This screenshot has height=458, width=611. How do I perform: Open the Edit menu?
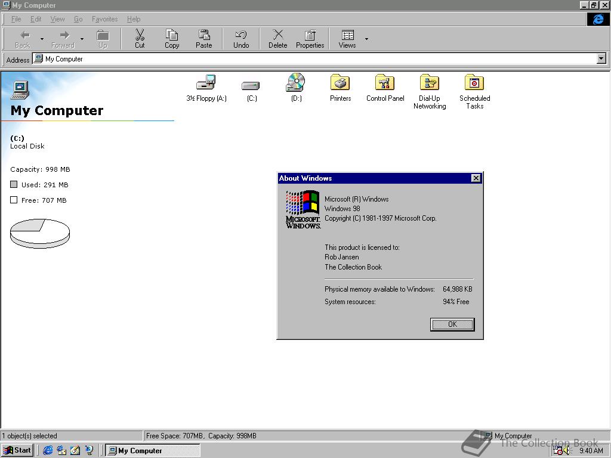coord(36,19)
